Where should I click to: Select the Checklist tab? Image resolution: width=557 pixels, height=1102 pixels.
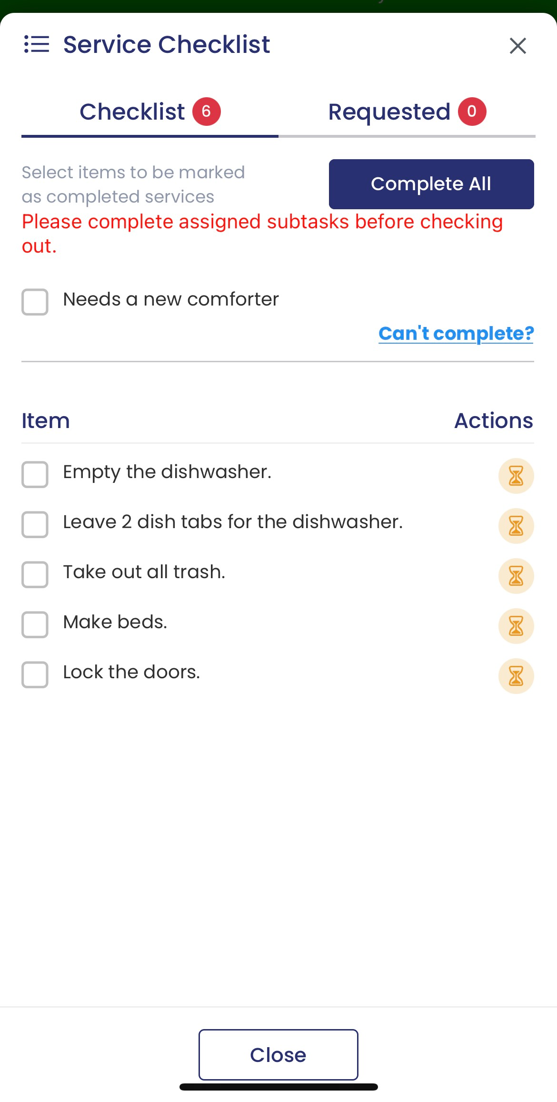[x=133, y=111]
